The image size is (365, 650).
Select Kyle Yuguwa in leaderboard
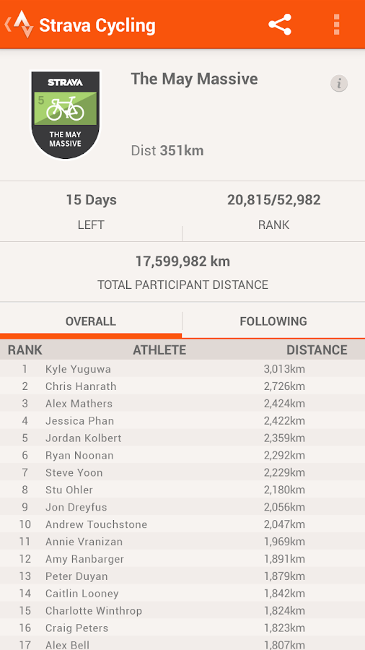(x=182, y=369)
